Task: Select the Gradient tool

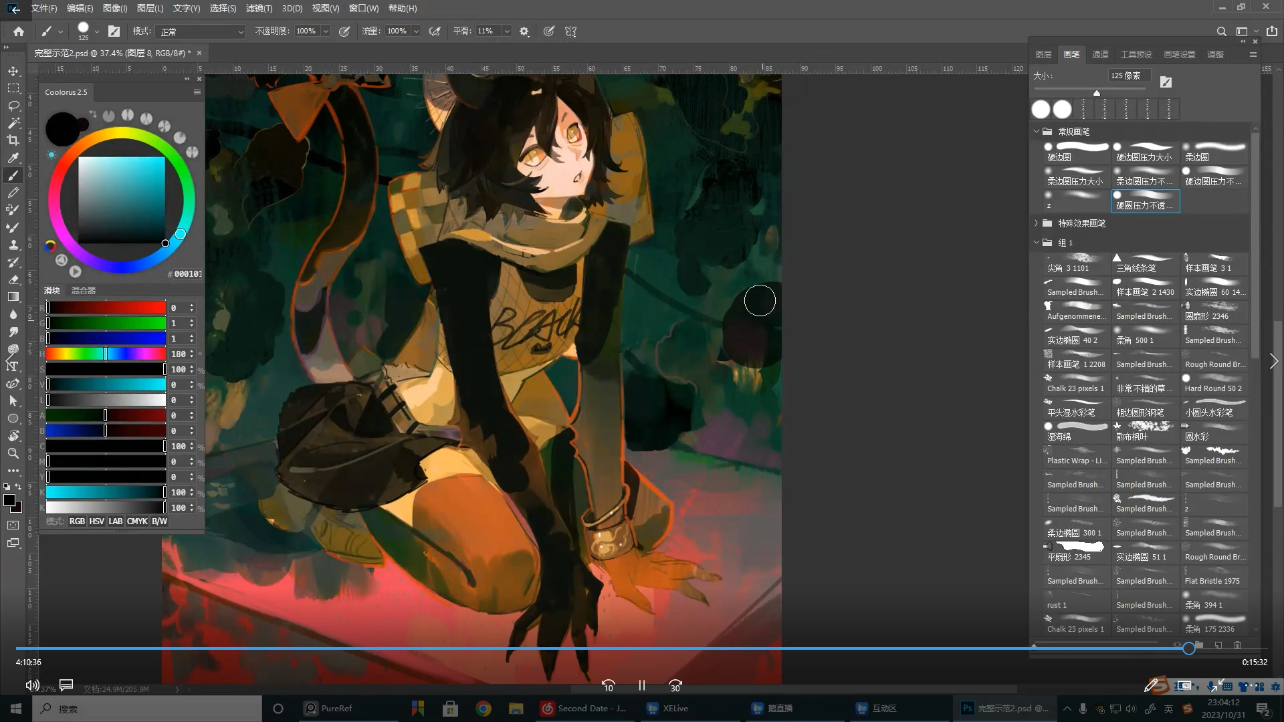Action: [x=13, y=297]
